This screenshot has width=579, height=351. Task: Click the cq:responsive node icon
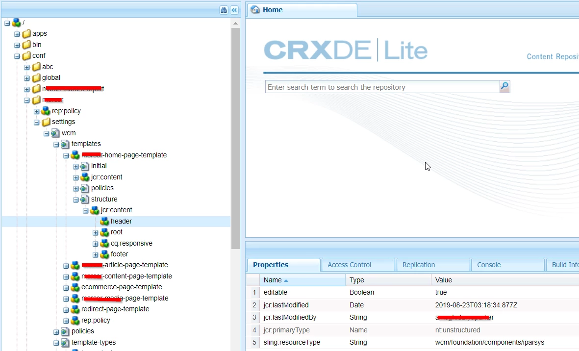tap(105, 243)
